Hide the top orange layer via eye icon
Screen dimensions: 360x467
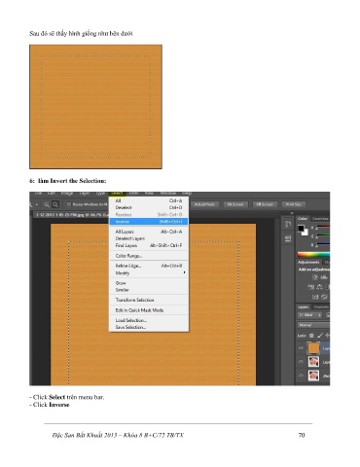[301, 348]
